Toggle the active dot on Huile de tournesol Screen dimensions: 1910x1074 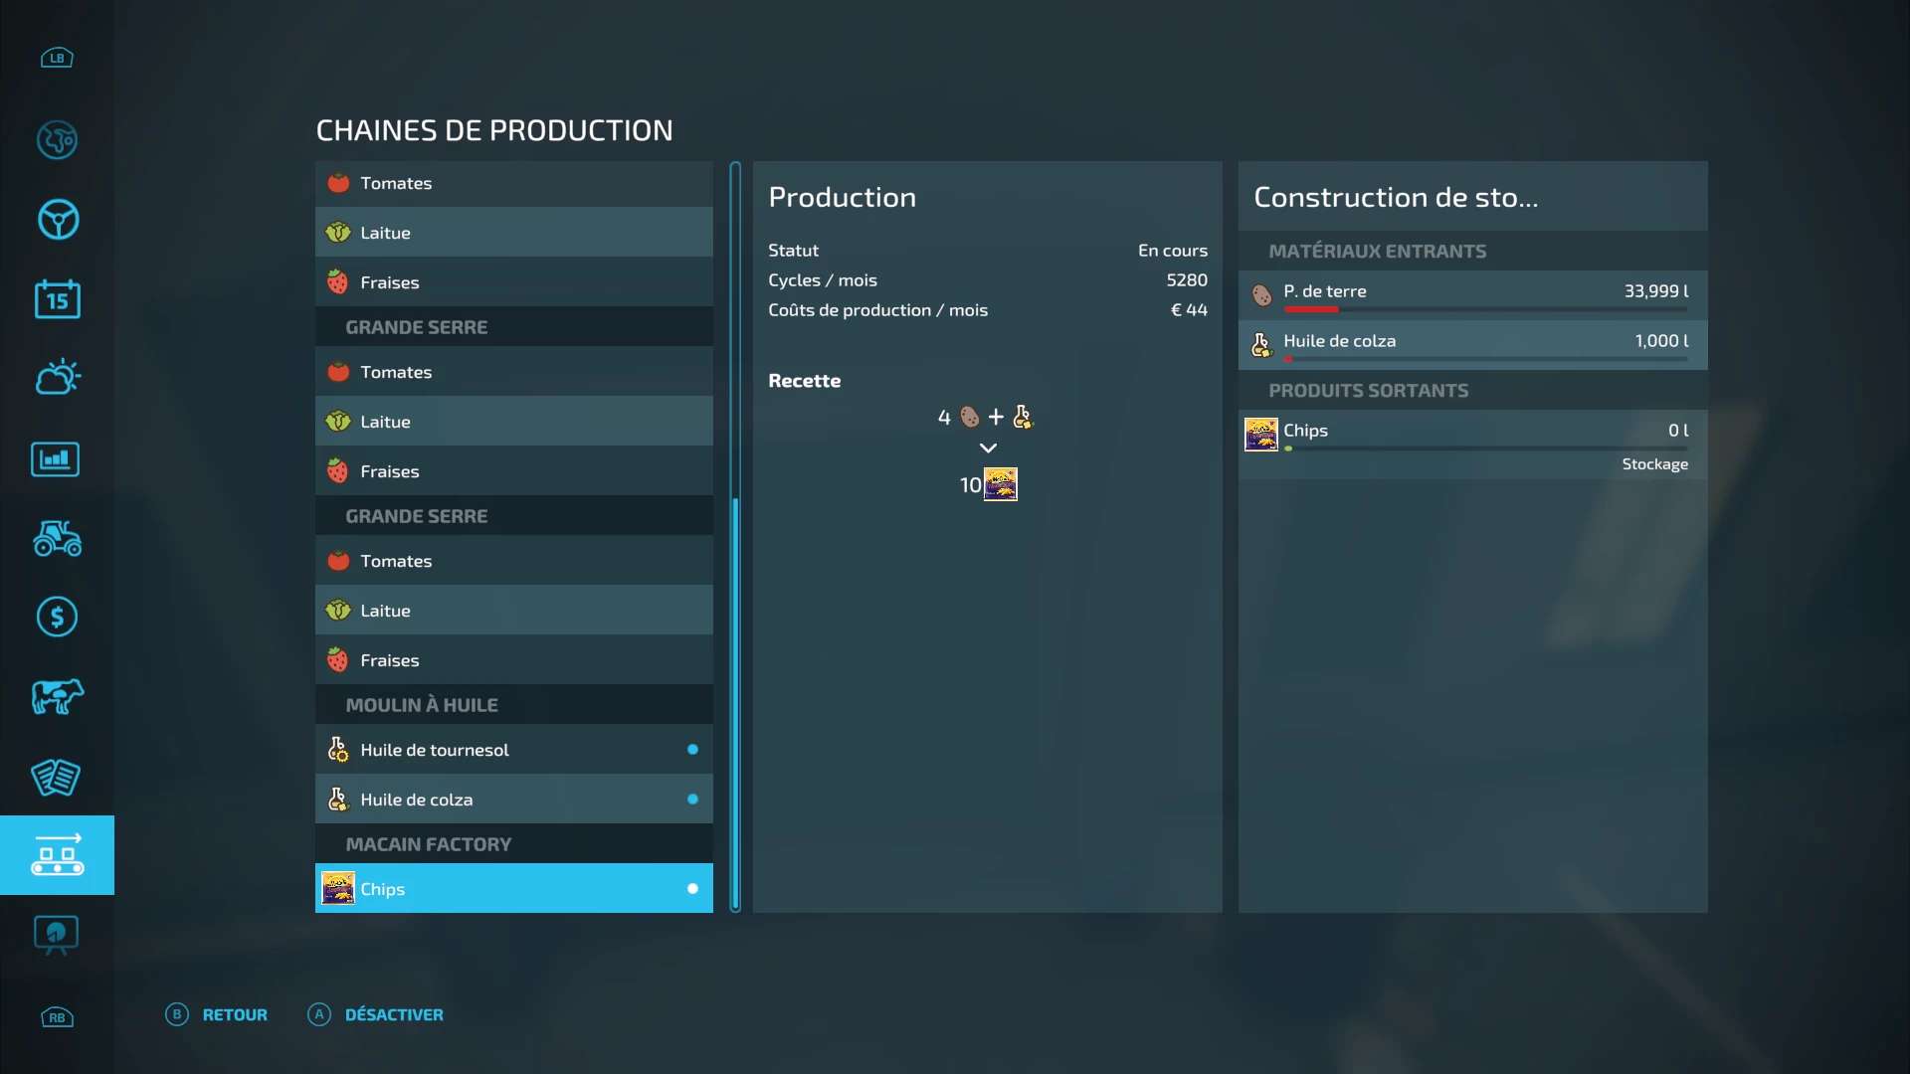tap(692, 750)
